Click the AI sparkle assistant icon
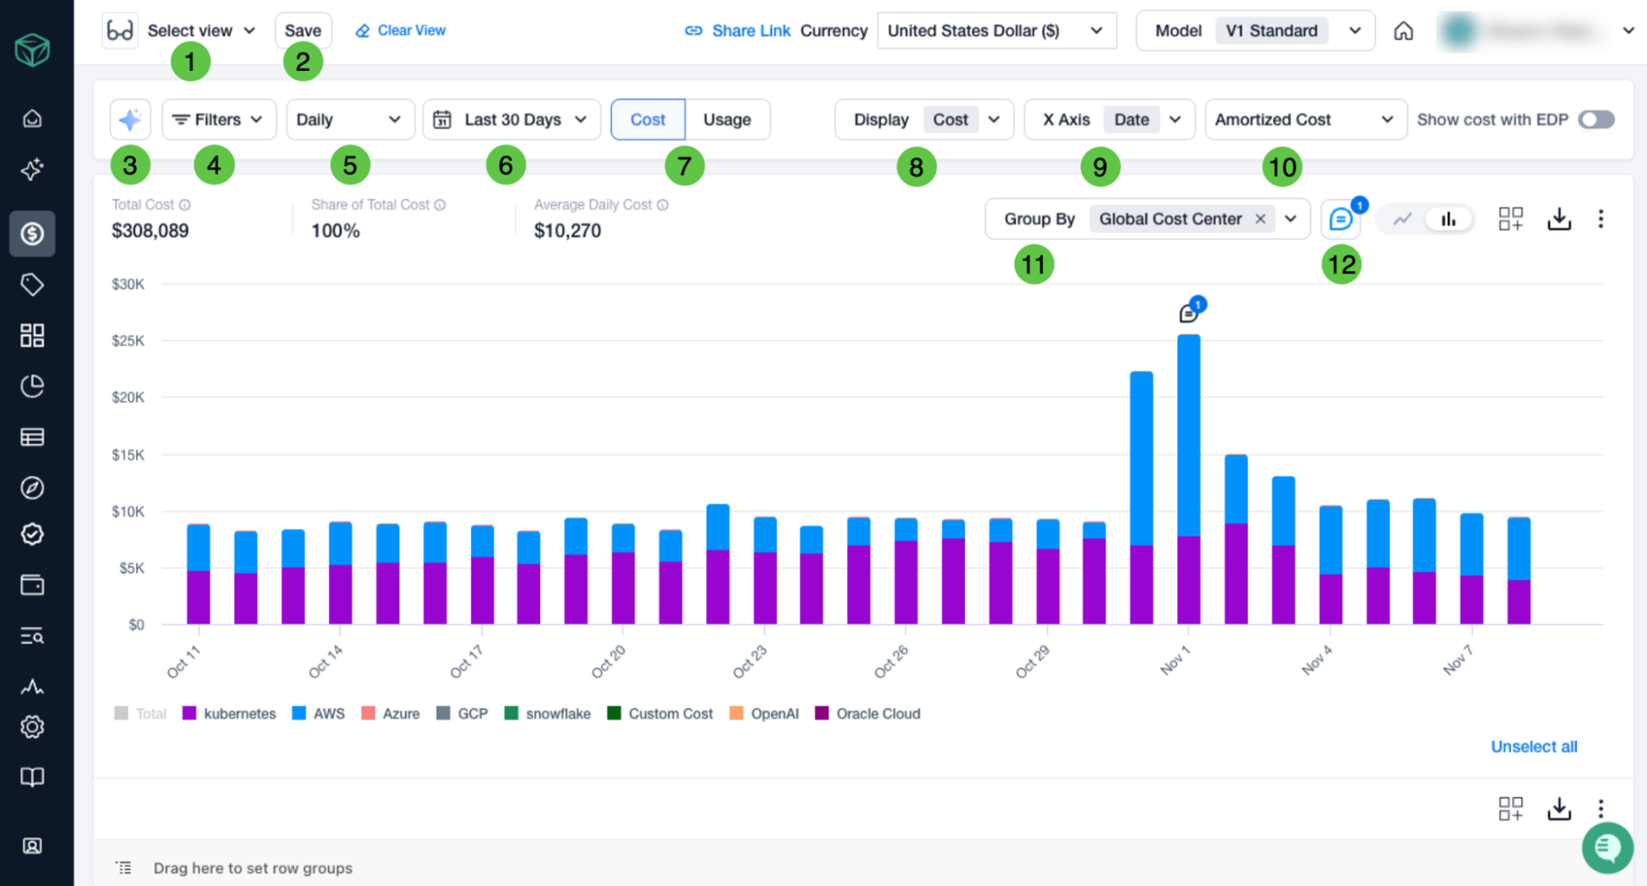Image resolution: width=1647 pixels, height=886 pixels. coord(130,120)
